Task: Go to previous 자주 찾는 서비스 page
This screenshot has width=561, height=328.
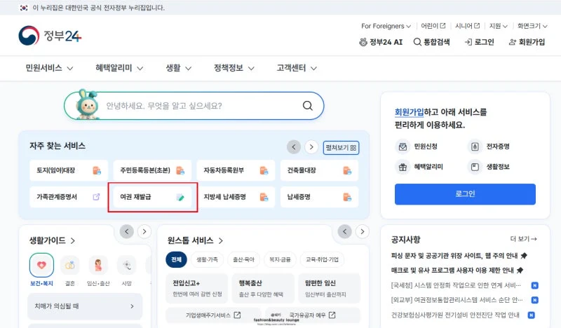Action: click(294, 147)
